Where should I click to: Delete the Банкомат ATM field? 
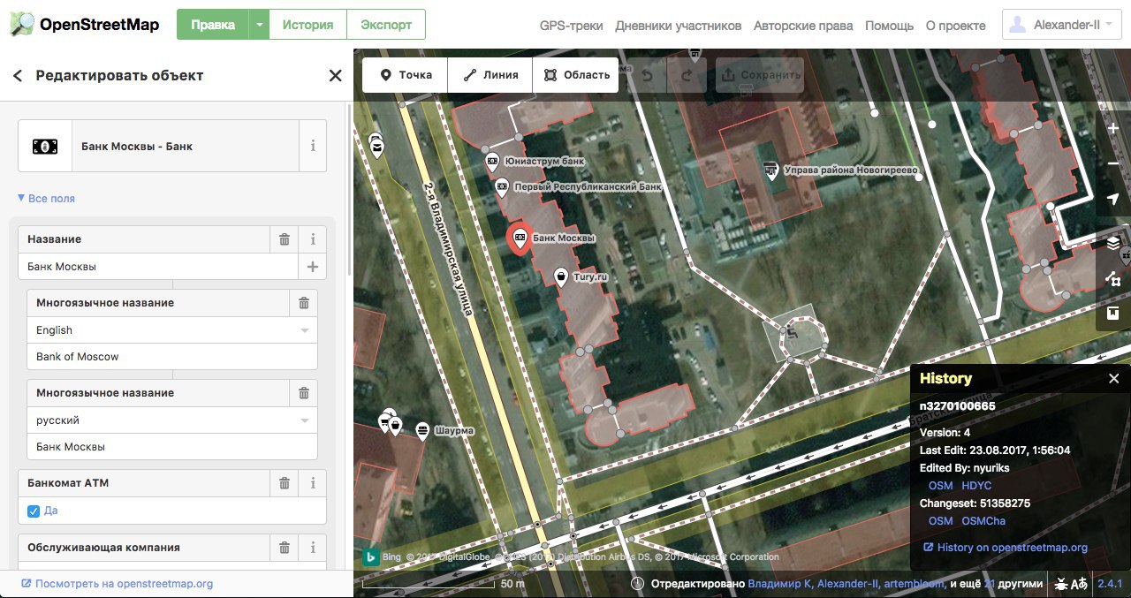[285, 483]
